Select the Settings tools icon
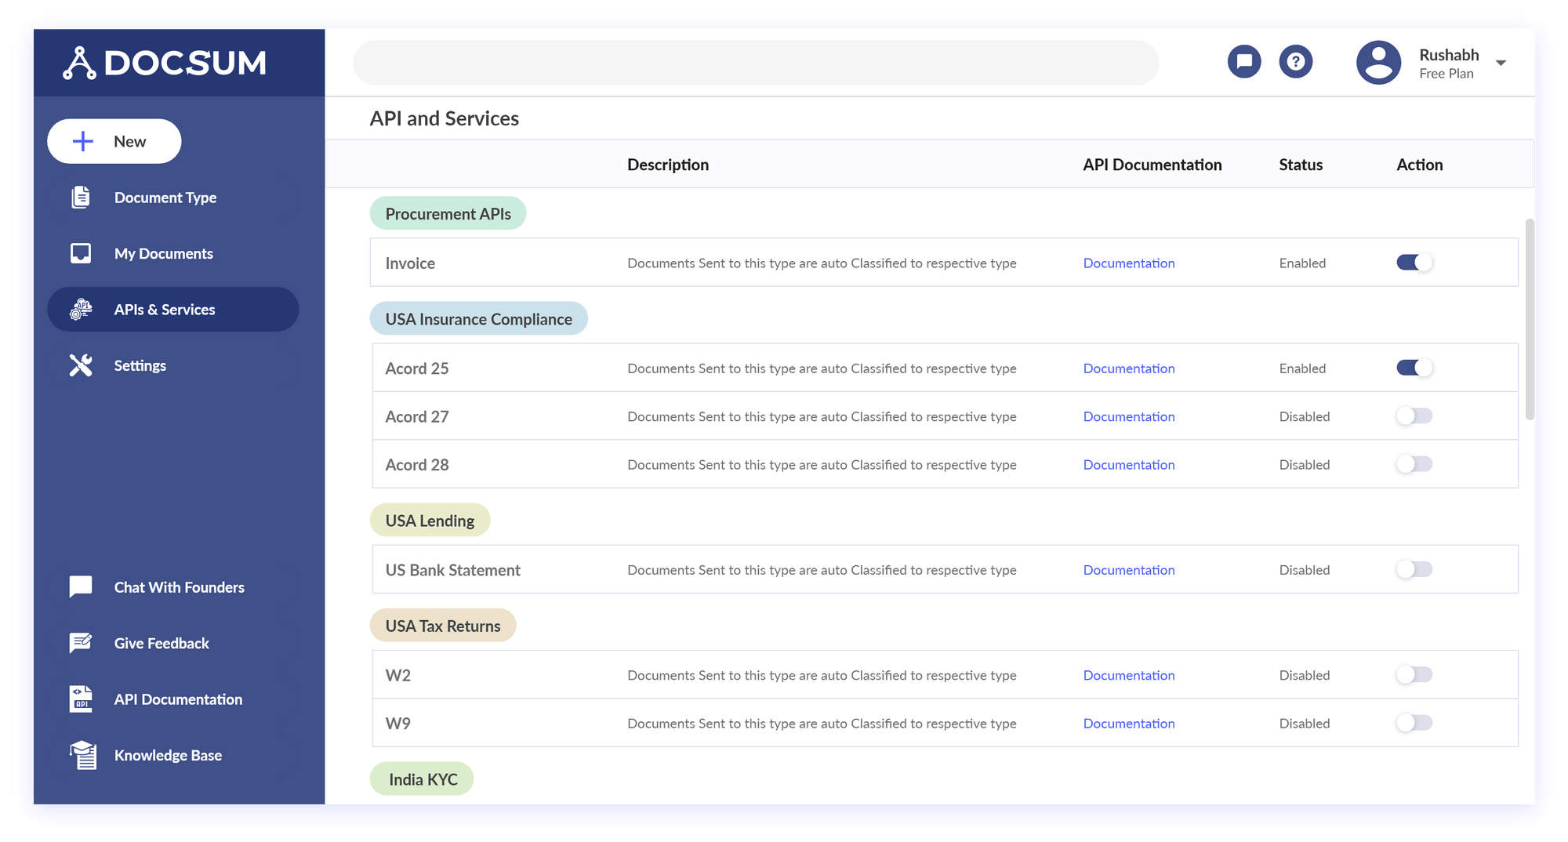The width and height of the screenshot is (1568, 842). [x=80, y=365]
